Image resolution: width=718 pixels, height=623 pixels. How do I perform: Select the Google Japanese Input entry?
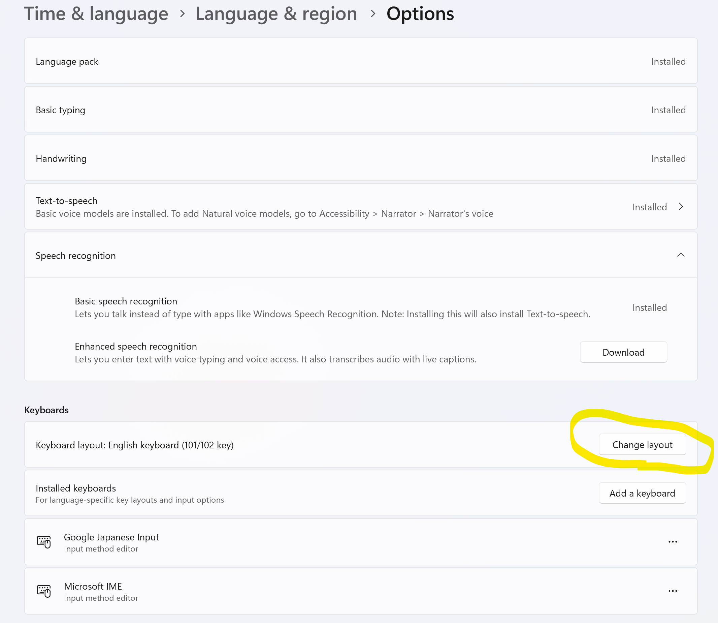(111, 537)
